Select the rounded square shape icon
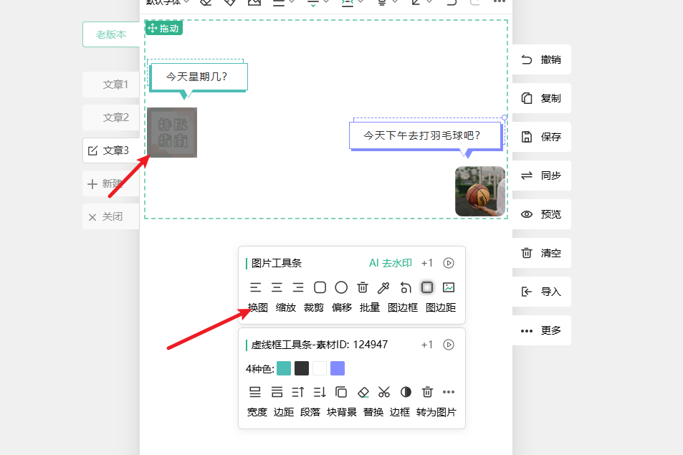The height and width of the screenshot is (455, 683). 320,287
